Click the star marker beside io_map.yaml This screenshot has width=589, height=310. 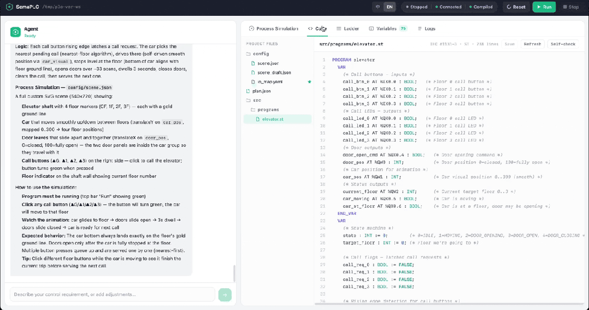pyautogui.click(x=309, y=82)
